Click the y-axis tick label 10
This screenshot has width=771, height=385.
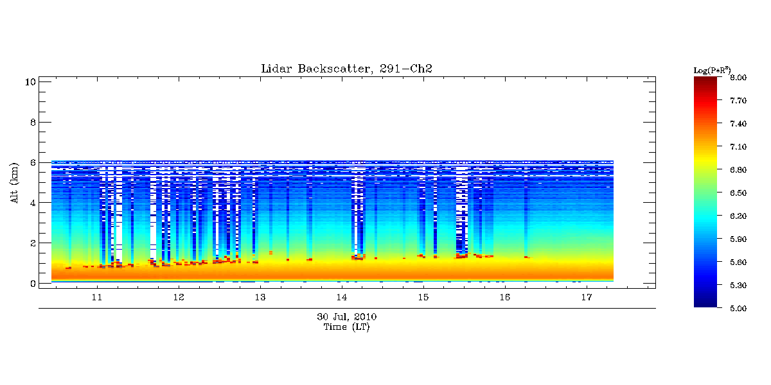tap(30, 81)
